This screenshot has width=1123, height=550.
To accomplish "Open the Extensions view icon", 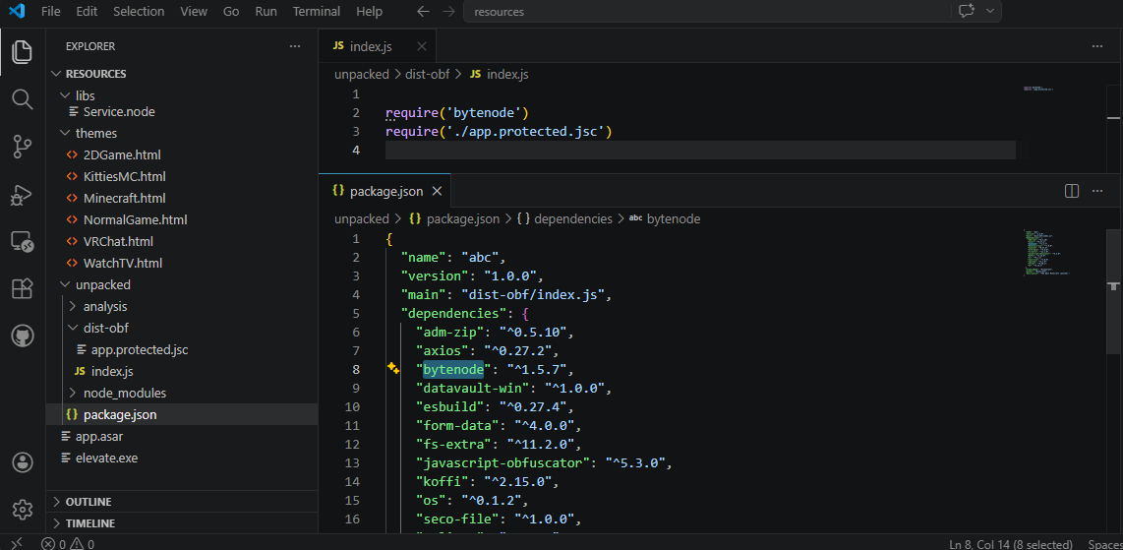I will [23, 288].
